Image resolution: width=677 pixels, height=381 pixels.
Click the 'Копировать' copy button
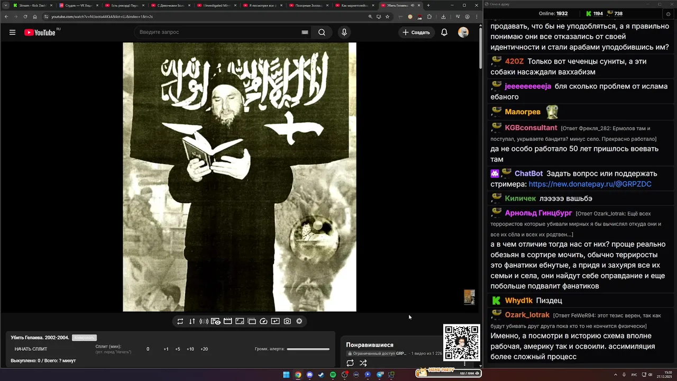(x=84, y=338)
